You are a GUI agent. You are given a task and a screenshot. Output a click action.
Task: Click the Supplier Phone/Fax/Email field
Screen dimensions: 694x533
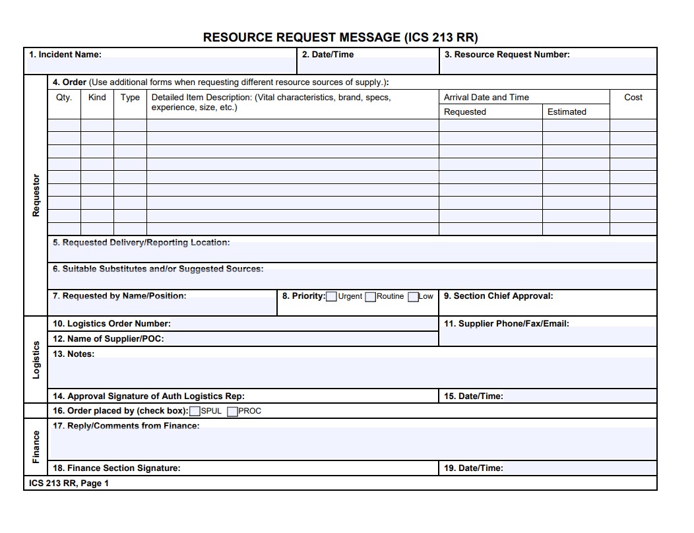click(x=548, y=336)
